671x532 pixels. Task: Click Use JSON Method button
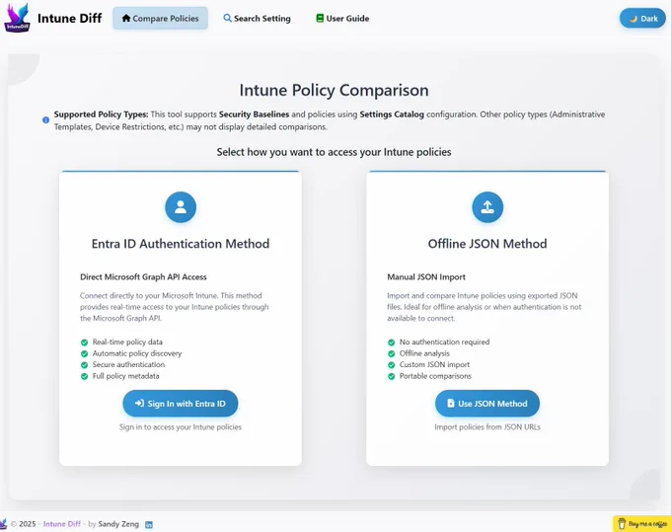pyautogui.click(x=487, y=403)
